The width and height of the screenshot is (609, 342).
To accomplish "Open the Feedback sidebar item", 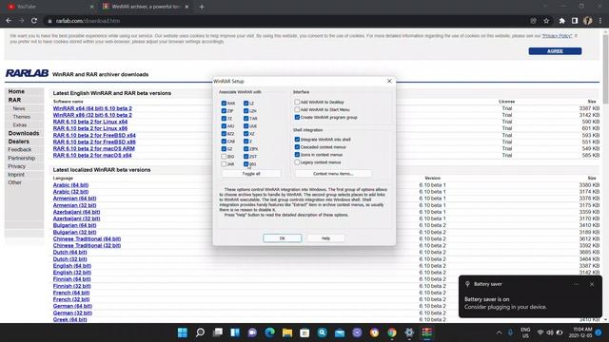I will (x=20, y=150).
